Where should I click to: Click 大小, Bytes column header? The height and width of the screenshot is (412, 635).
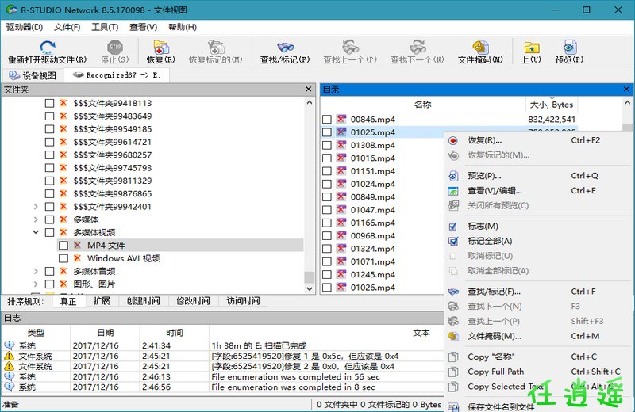[x=552, y=105]
